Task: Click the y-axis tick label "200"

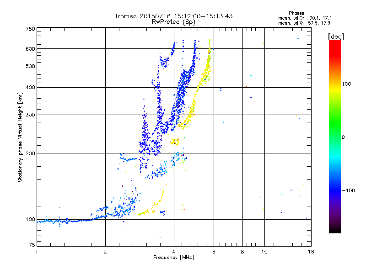Action: point(31,153)
